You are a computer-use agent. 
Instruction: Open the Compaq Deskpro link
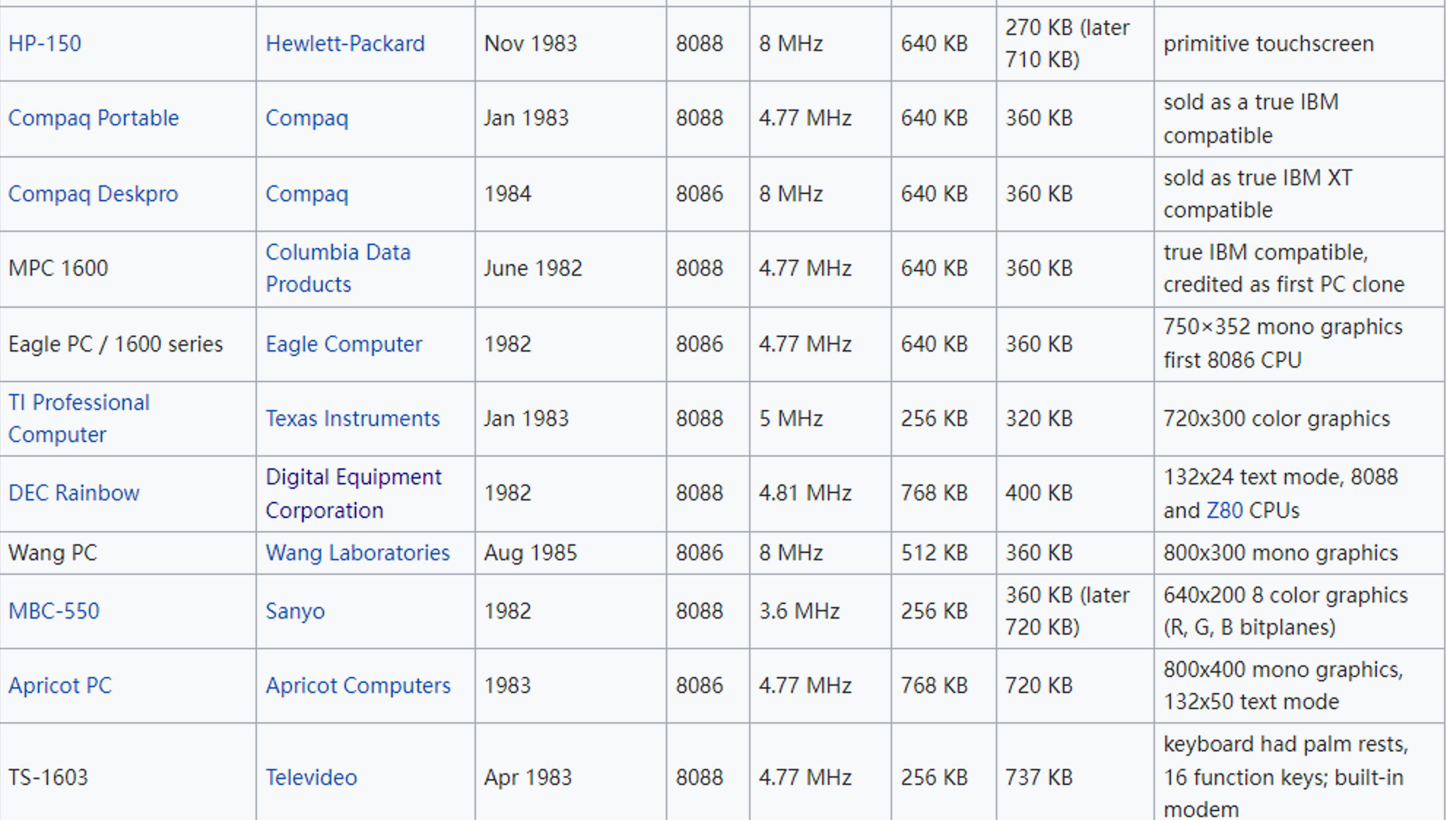tap(93, 194)
